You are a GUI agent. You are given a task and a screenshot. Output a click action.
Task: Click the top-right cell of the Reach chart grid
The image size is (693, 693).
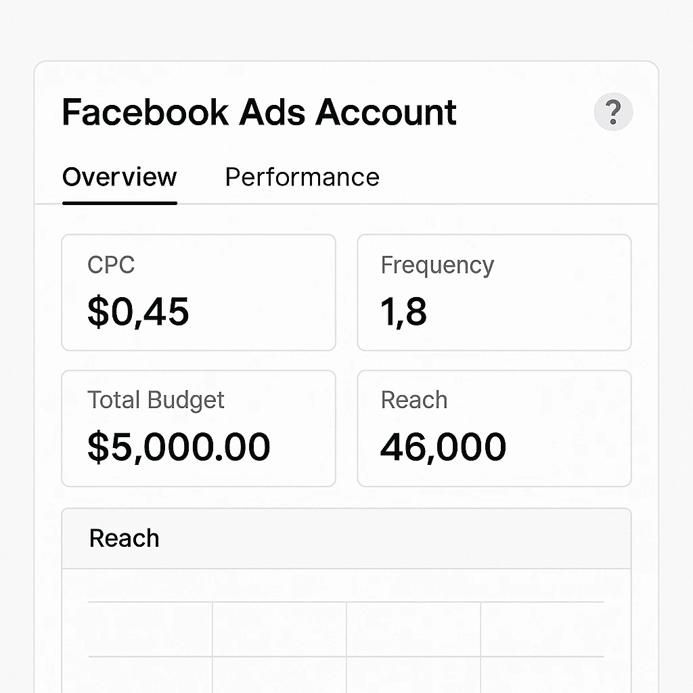pyautogui.click(x=542, y=629)
